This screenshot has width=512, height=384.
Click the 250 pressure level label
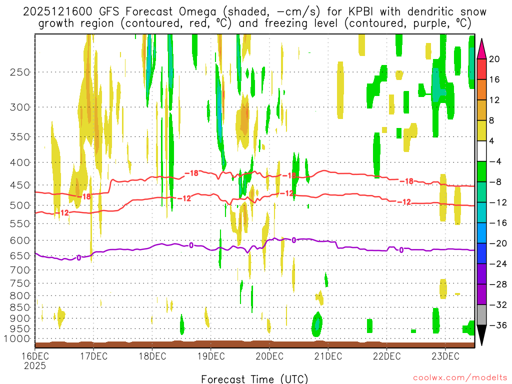20,72
